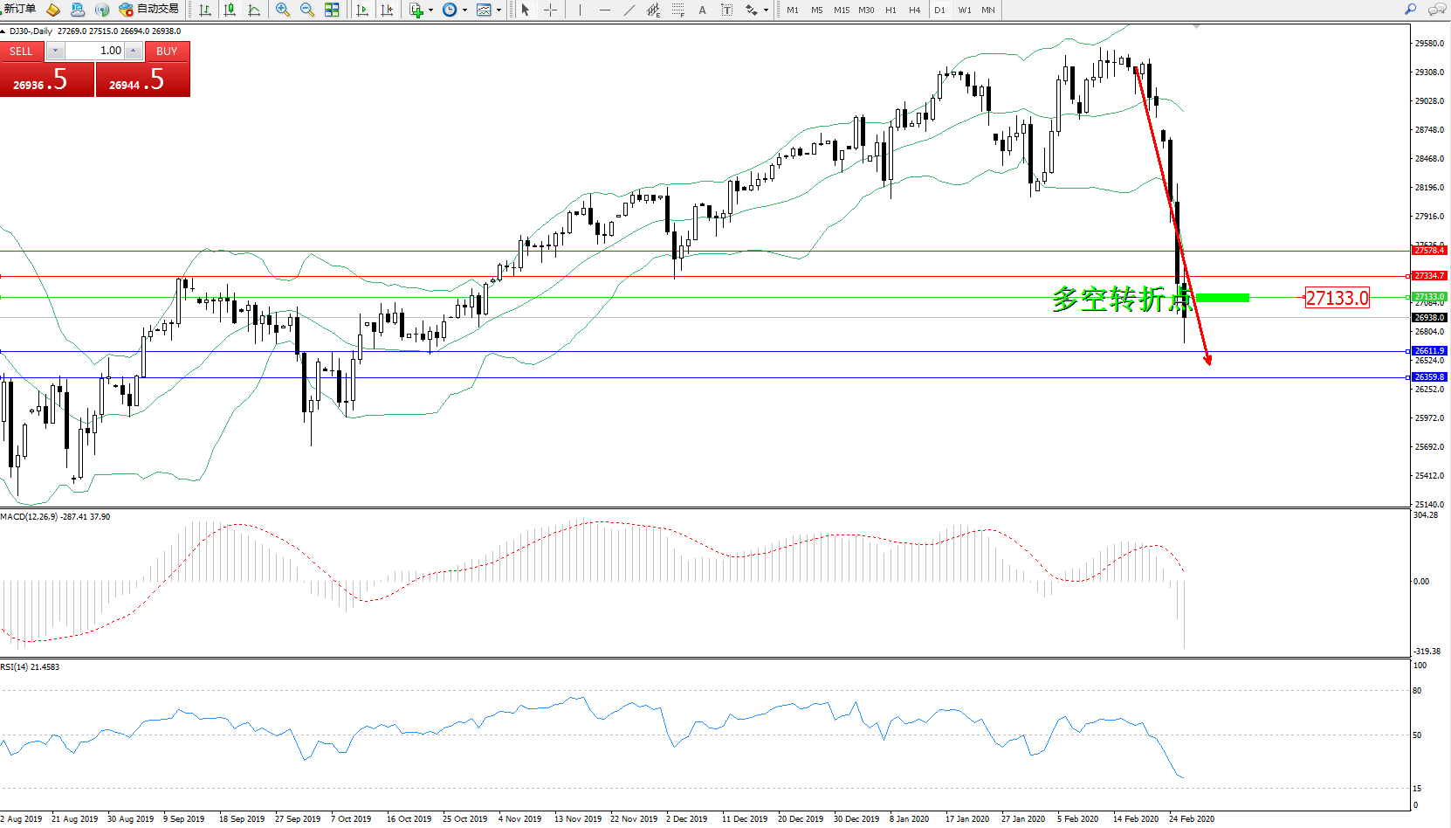Expand the indicators list dropdown arrow
Image resolution: width=1451 pixels, height=828 pixels.
click(430, 10)
